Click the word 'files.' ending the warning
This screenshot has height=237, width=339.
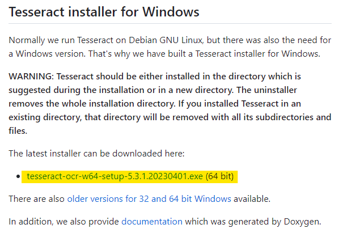click(18, 131)
